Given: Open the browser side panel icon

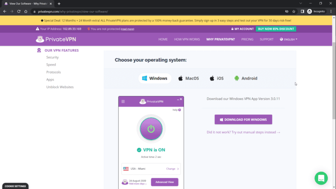Looking at the screenshot, I should point(302,11).
